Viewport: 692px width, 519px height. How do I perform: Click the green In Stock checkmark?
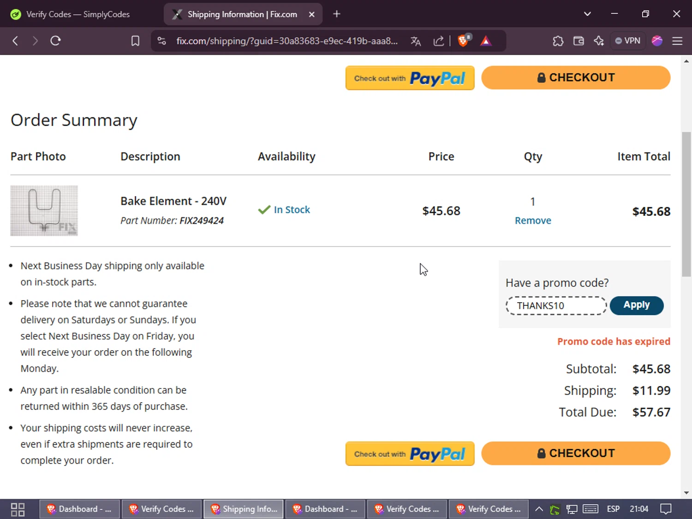coord(264,210)
